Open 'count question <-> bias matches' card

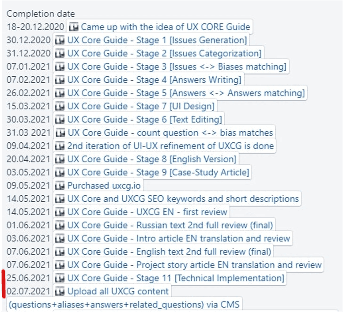(170, 133)
